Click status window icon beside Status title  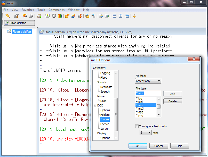(42, 32)
